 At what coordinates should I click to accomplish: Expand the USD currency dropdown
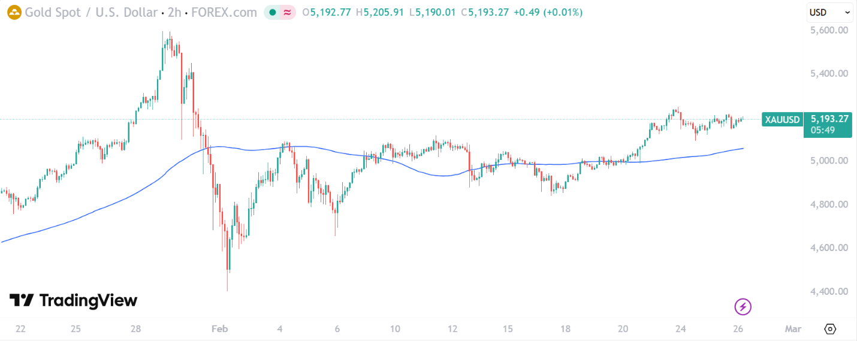[829, 12]
